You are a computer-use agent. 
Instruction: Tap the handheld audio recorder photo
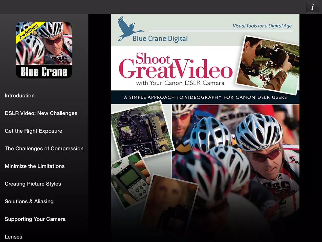click(131, 180)
